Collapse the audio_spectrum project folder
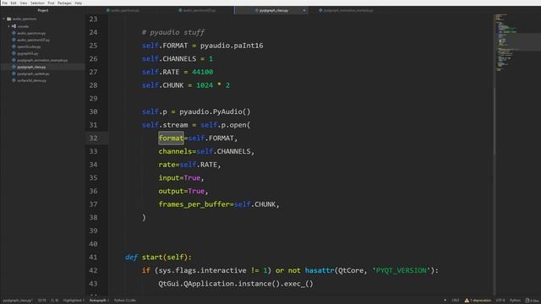Screen dimensions: 541x304 pos(3,19)
